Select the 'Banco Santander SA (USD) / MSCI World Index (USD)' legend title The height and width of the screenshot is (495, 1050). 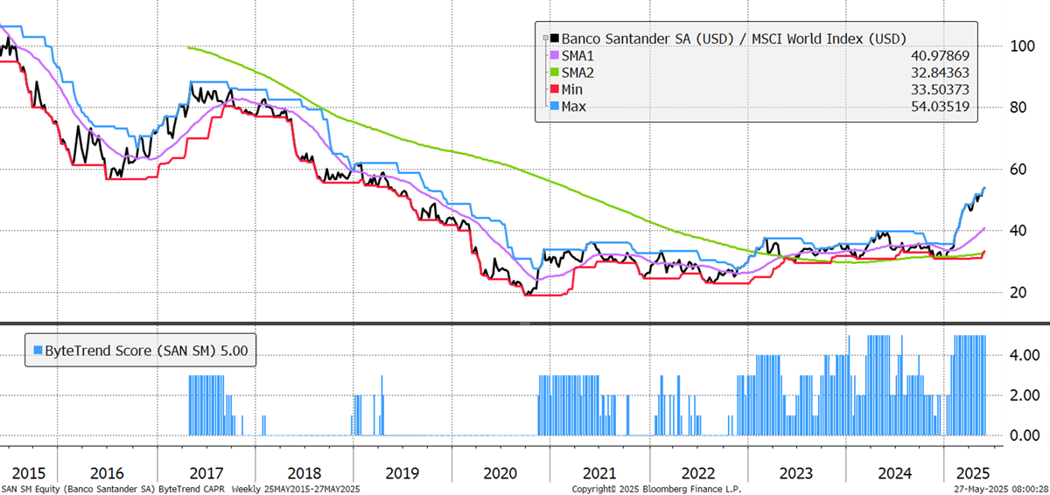[733, 38]
